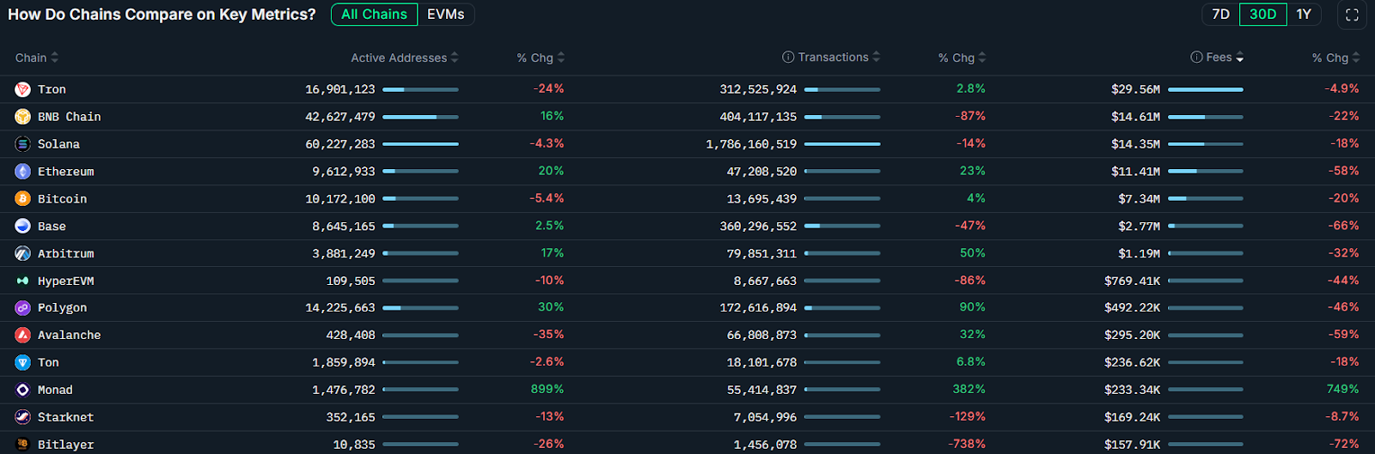Image resolution: width=1375 pixels, height=454 pixels.
Task: Click the Tron chain logo icon
Action: tap(23, 89)
